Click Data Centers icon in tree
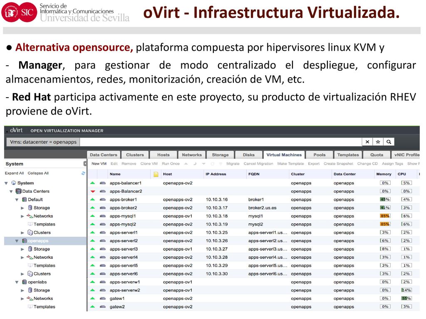The image size is (426, 319). pyautogui.click(x=18, y=191)
